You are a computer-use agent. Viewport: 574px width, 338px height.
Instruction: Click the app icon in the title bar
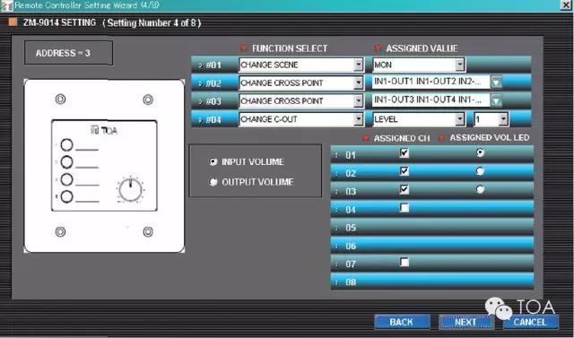pos(6,5)
